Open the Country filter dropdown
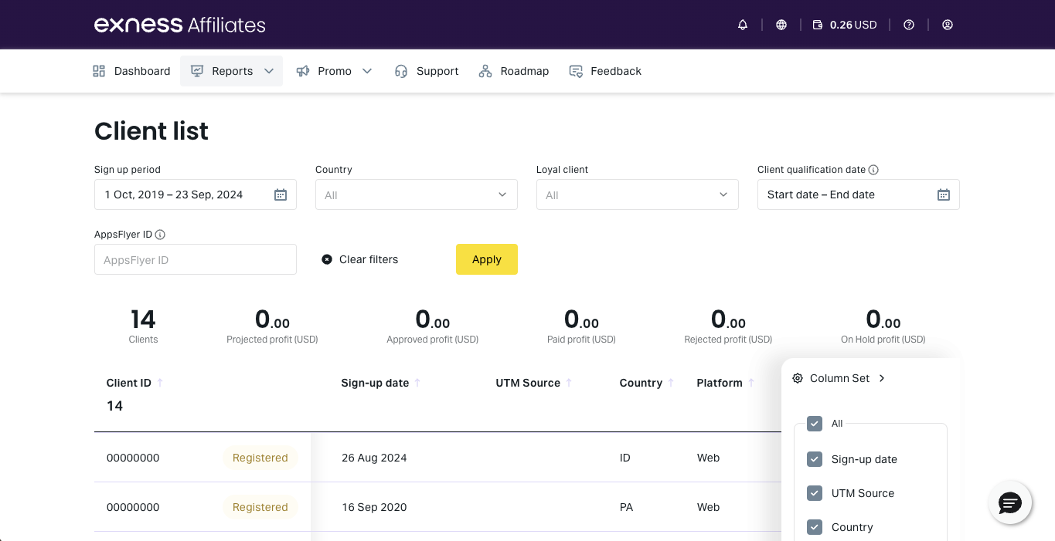1055x541 pixels. [x=417, y=194]
